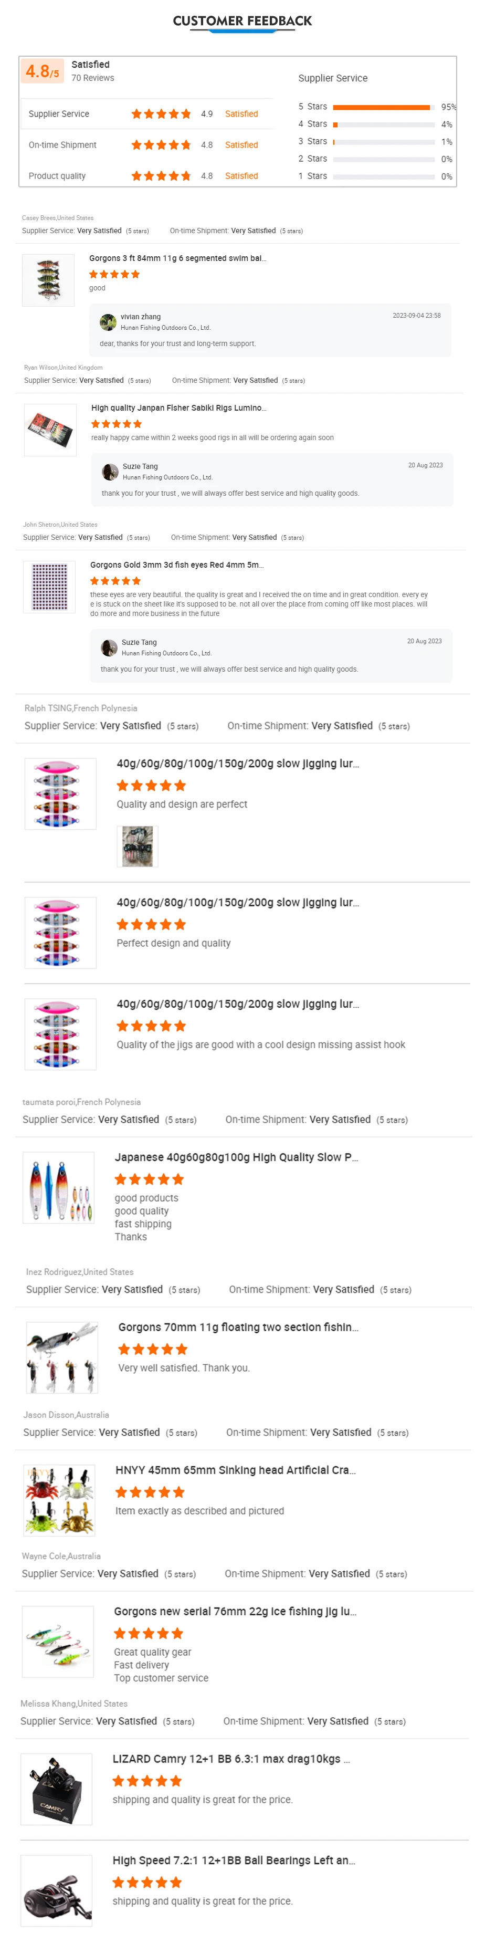Click stars under the HNYY crab lure review

[150, 1491]
